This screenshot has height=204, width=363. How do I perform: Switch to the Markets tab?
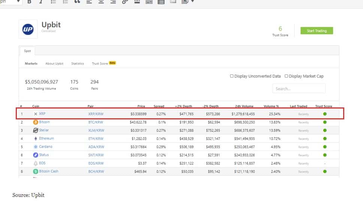pos(31,63)
